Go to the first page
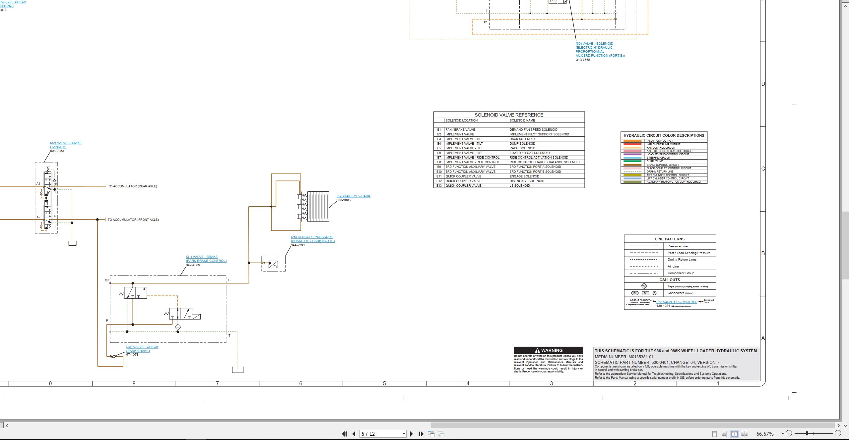Viewport: 849px width, 440px height. click(344, 434)
